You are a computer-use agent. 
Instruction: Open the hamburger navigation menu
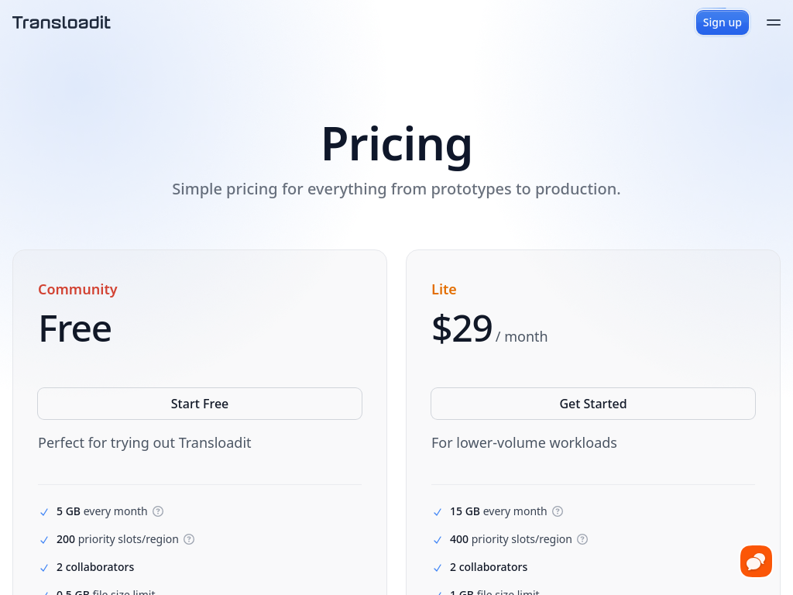(774, 22)
